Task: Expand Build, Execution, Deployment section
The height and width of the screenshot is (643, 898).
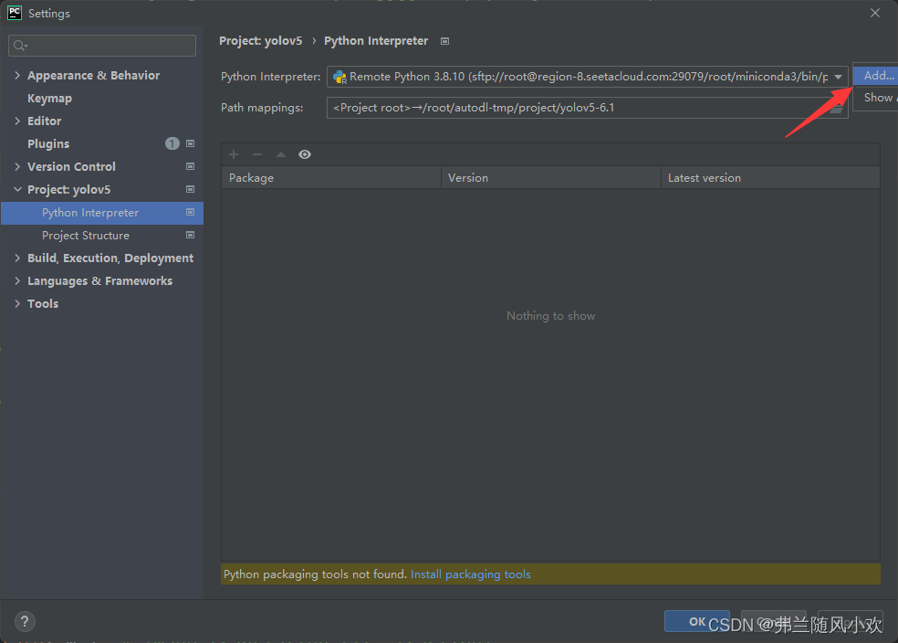Action: [17, 258]
